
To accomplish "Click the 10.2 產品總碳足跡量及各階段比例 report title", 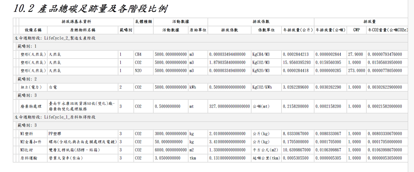I will [x=90, y=8].
